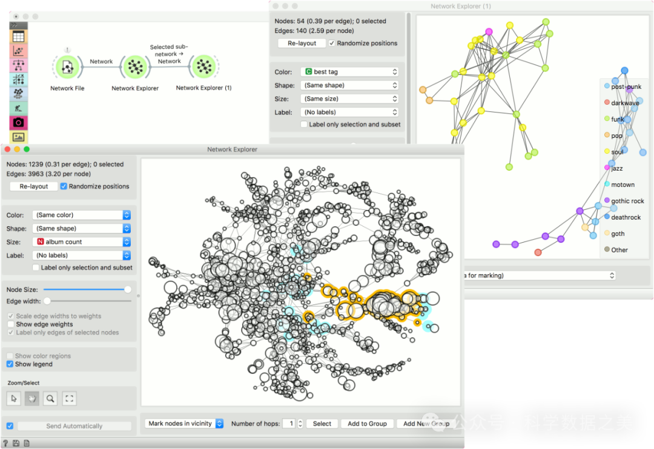Expand the widget sidebar with double chevron
654x449 pixels.
tap(15, 25)
